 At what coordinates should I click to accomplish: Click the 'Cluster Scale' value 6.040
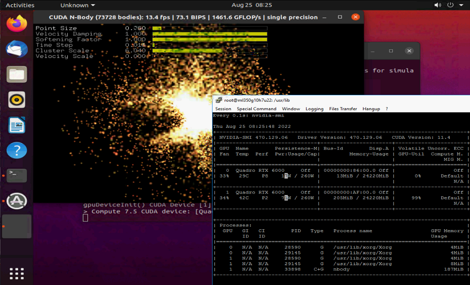point(135,51)
